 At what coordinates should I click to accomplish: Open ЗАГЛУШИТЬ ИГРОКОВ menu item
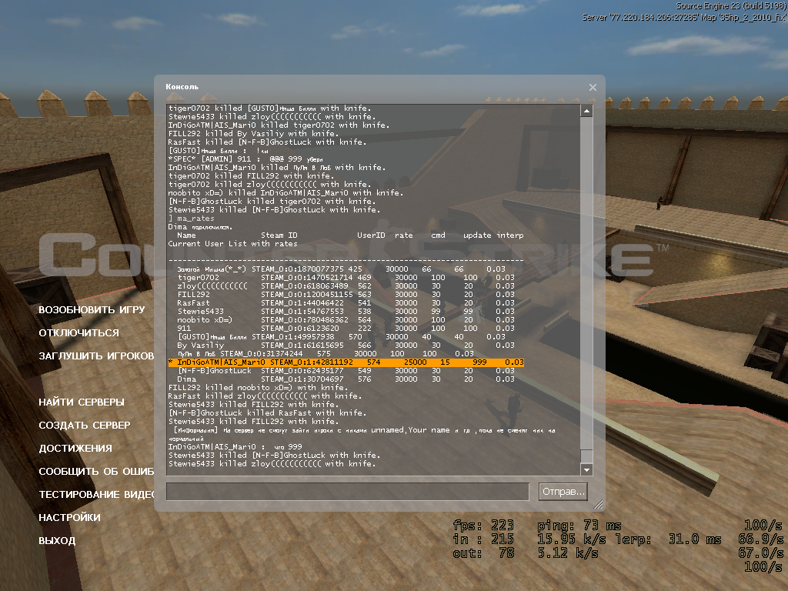tap(96, 356)
